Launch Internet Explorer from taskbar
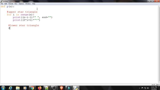Image resolution: width=160 pixels, height=90 pixels. click(10, 88)
